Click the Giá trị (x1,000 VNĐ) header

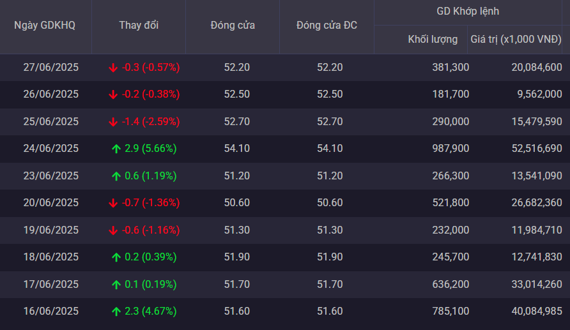[516, 40]
